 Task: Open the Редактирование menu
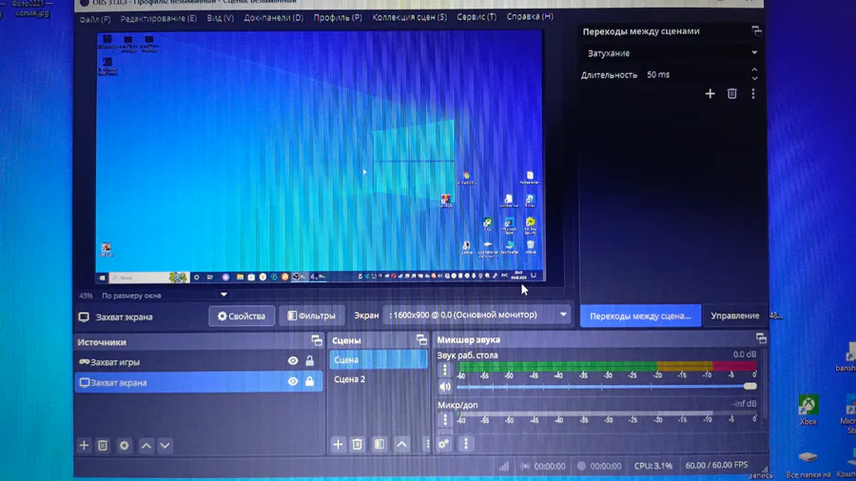tap(158, 19)
